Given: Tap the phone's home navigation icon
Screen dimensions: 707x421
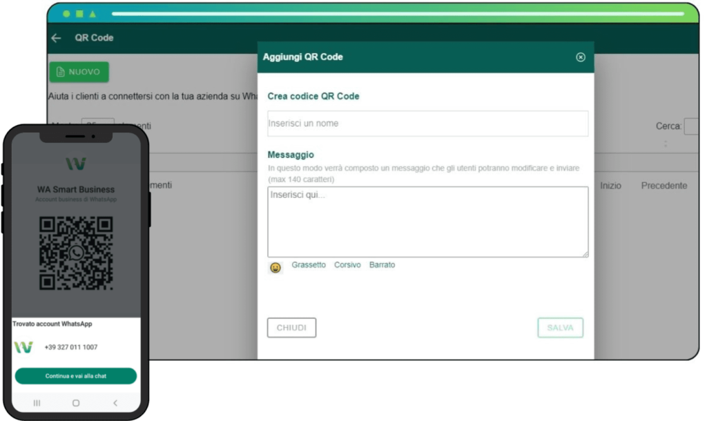Looking at the screenshot, I should pyautogui.click(x=76, y=403).
